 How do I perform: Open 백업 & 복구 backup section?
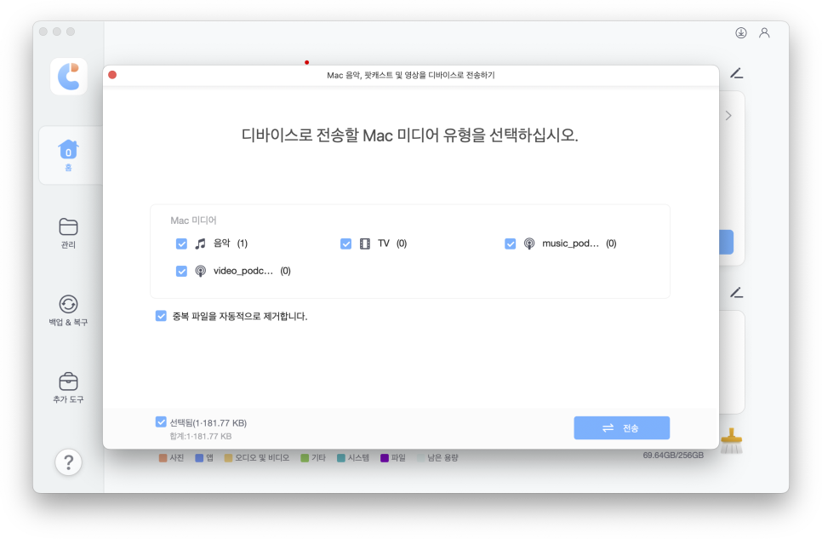tap(68, 310)
